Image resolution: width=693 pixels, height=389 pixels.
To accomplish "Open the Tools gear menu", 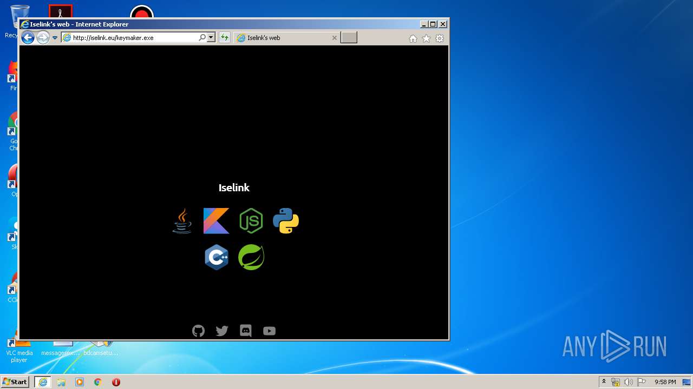I will pos(440,38).
